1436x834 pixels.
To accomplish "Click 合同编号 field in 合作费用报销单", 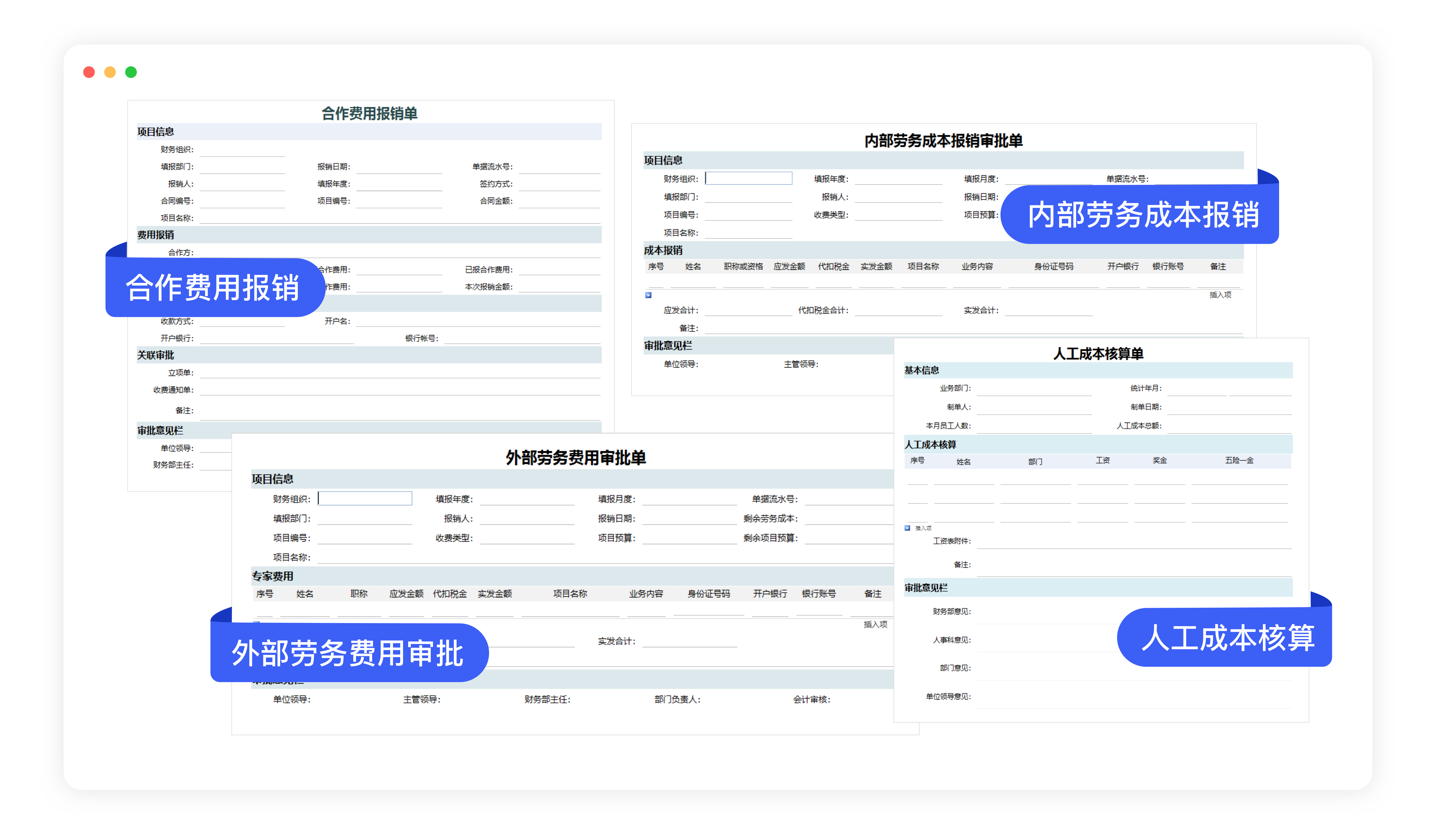I will (x=242, y=201).
